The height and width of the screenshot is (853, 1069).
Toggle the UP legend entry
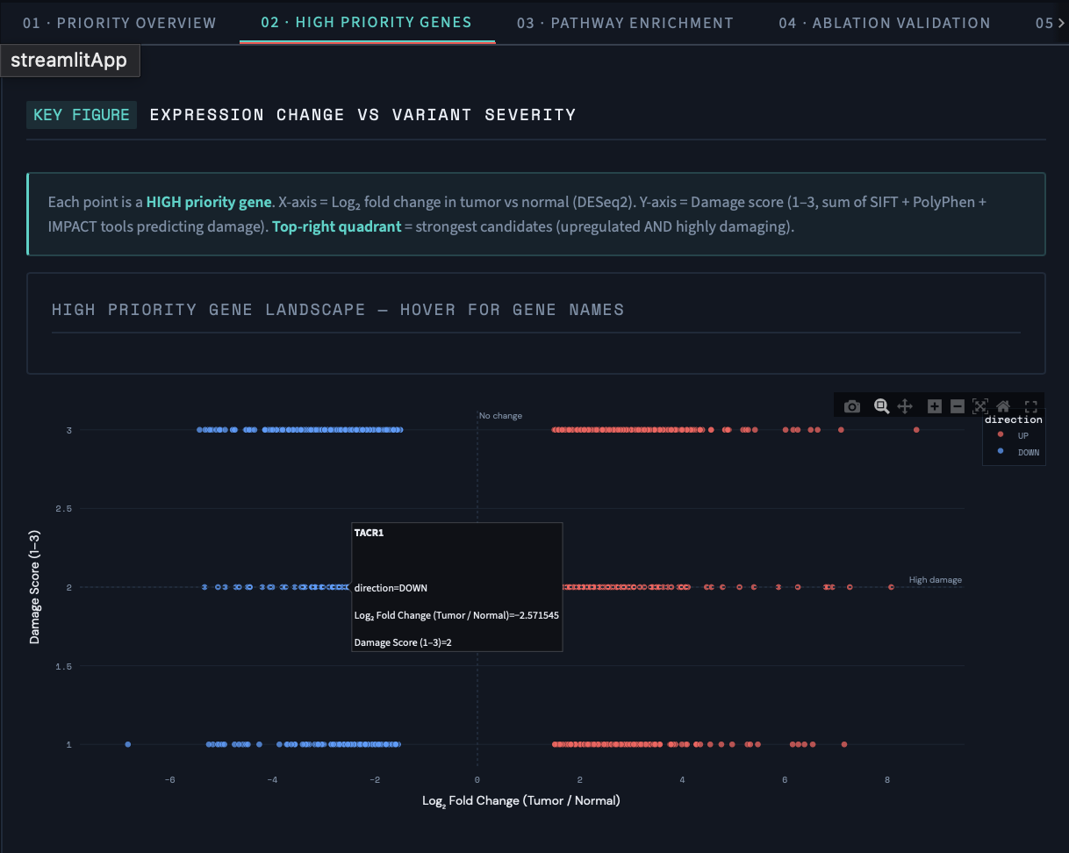pyautogui.click(x=1014, y=435)
